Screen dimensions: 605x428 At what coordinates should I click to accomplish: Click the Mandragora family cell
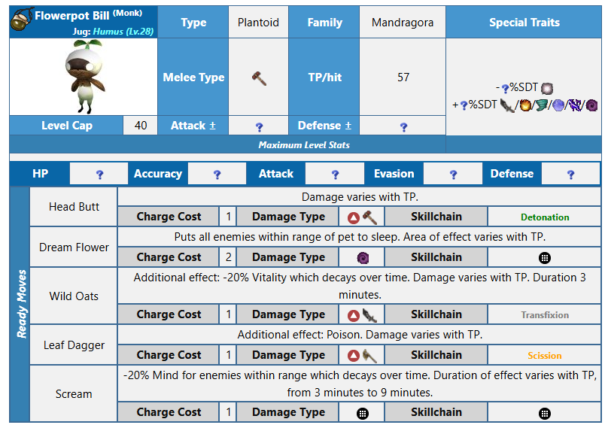pyautogui.click(x=403, y=23)
